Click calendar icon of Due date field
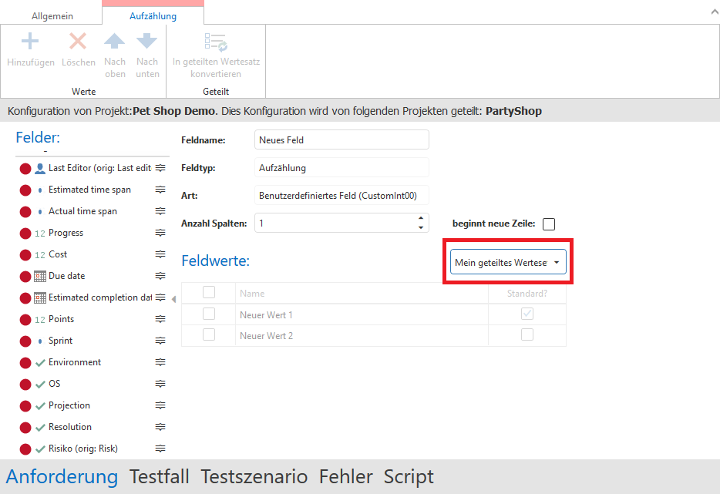Screen dimensions: 720x494 click(x=40, y=276)
